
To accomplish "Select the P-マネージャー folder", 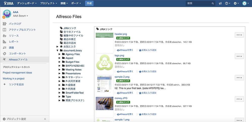I will (x=74, y=77).
